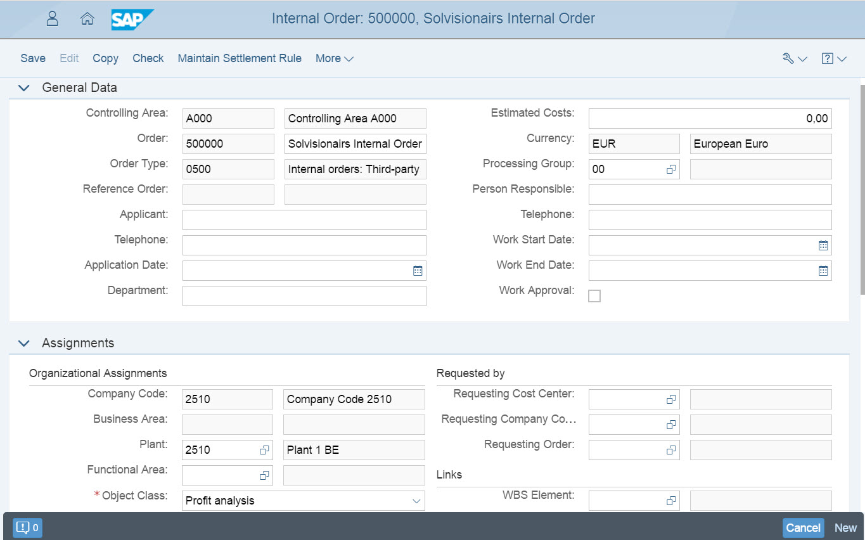Open calendar picker for Application Date
Viewport: 865px width, 540px height.
pyautogui.click(x=418, y=271)
